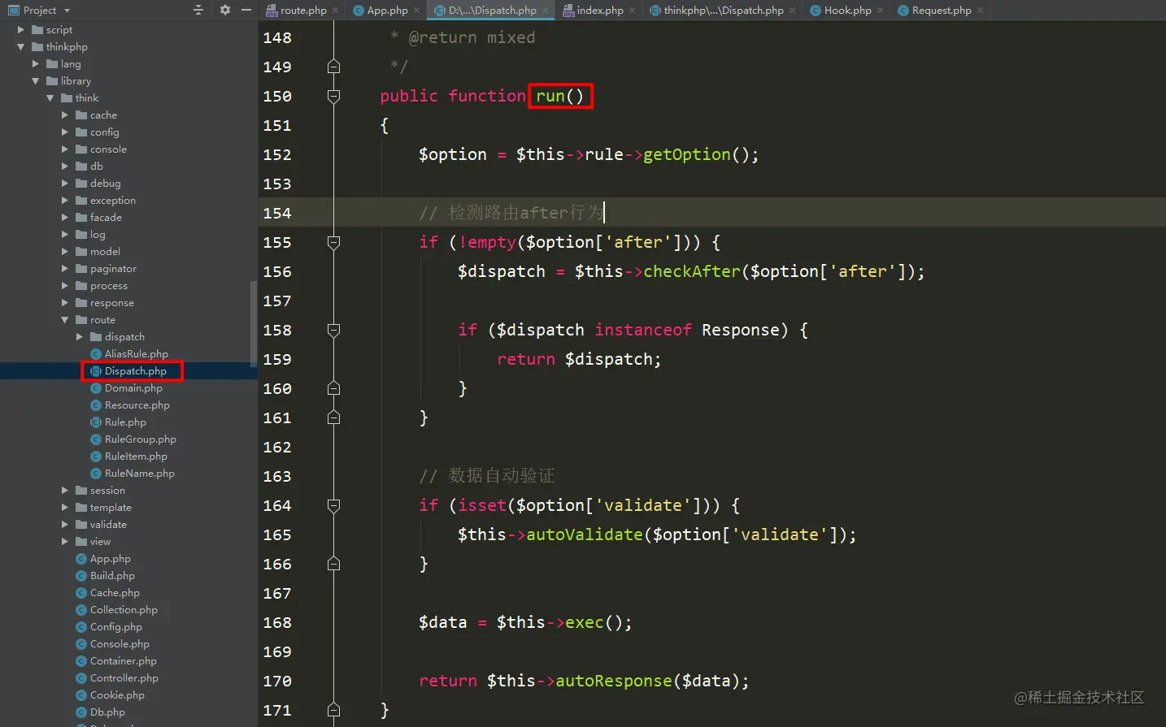Switch to the route.php tab
This screenshot has width=1166, height=727.
303,11
